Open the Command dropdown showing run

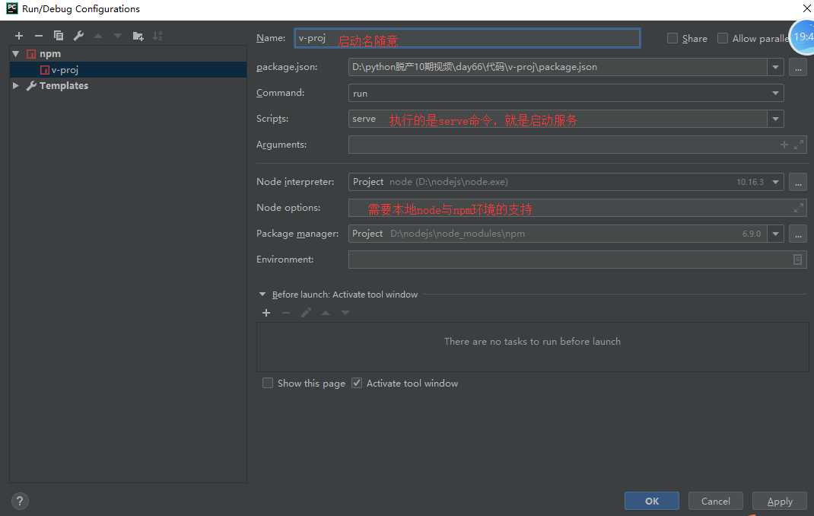pyautogui.click(x=776, y=94)
